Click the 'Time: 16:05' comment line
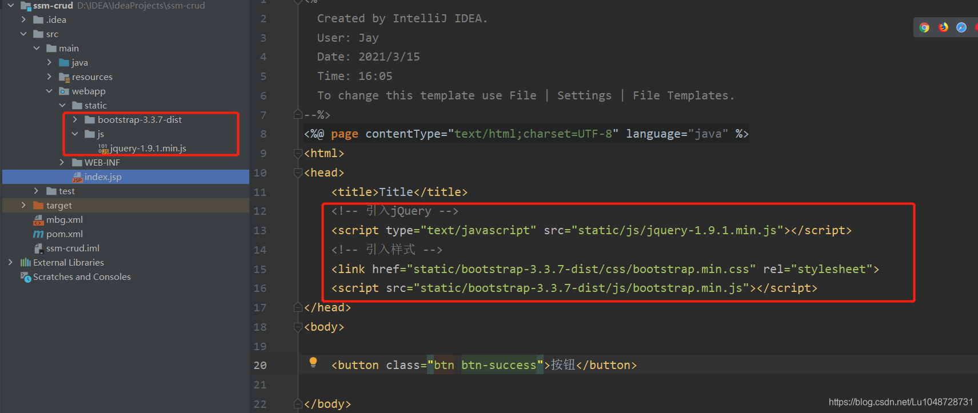The image size is (978, 413). [x=355, y=76]
